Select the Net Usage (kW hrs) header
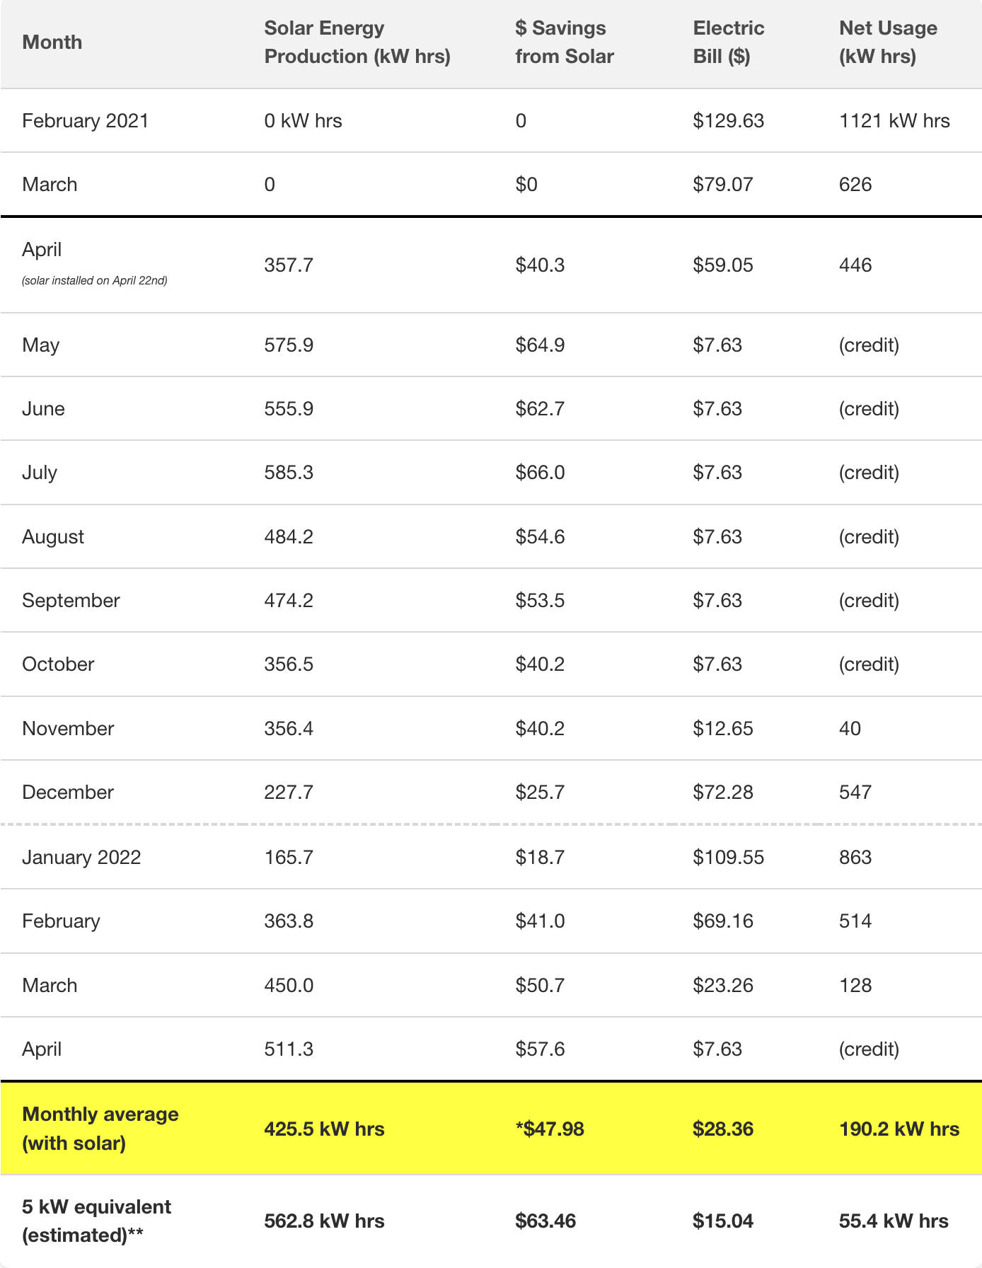 (888, 42)
